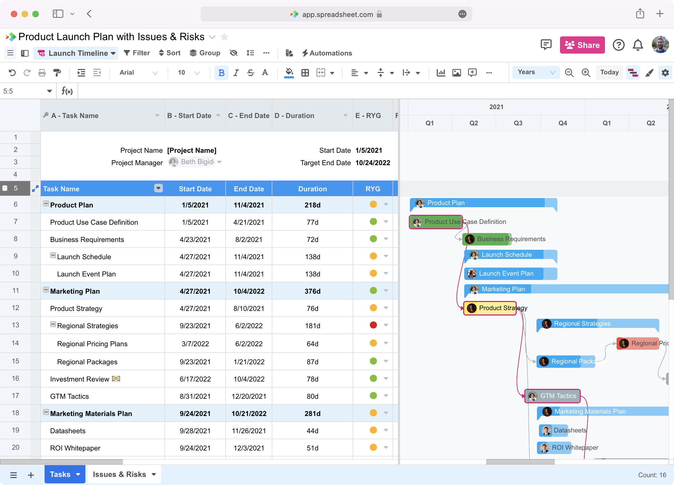Open the Automations lightning icon
The width and height of the screenshot is (674, 485).
[305, 53]
